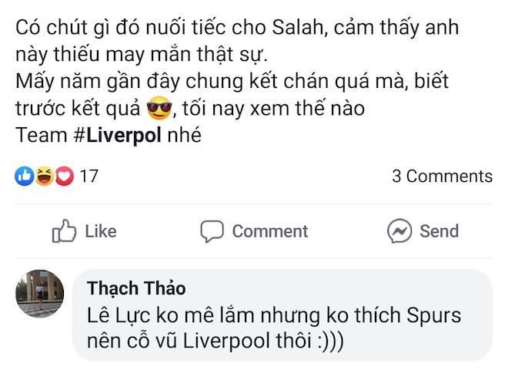Click the word 'Team' before the hashtag
The image size is (508, 370).
click(41, 136)
